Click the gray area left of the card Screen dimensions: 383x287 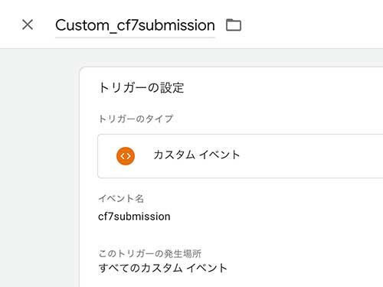coord(38,166)
